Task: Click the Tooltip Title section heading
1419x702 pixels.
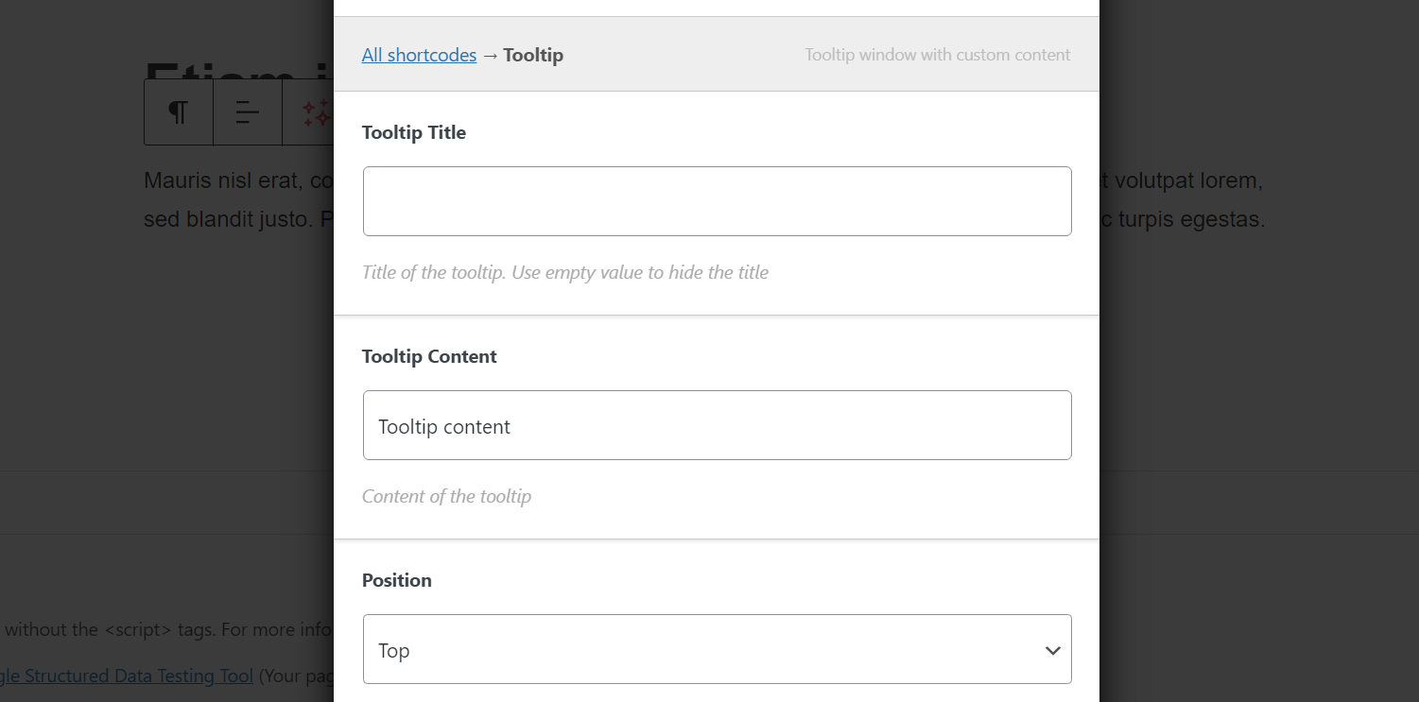Action: coord(413,132)
